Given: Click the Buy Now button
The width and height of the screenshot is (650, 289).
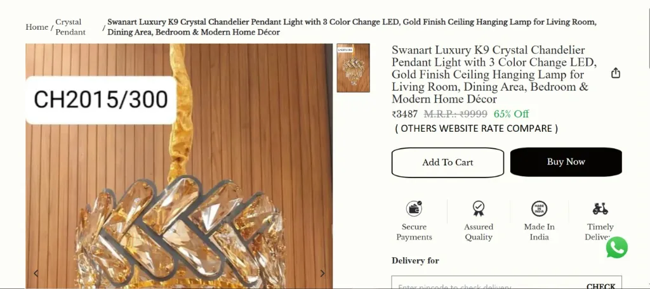Looking at the screenshot, I should 566,162.
